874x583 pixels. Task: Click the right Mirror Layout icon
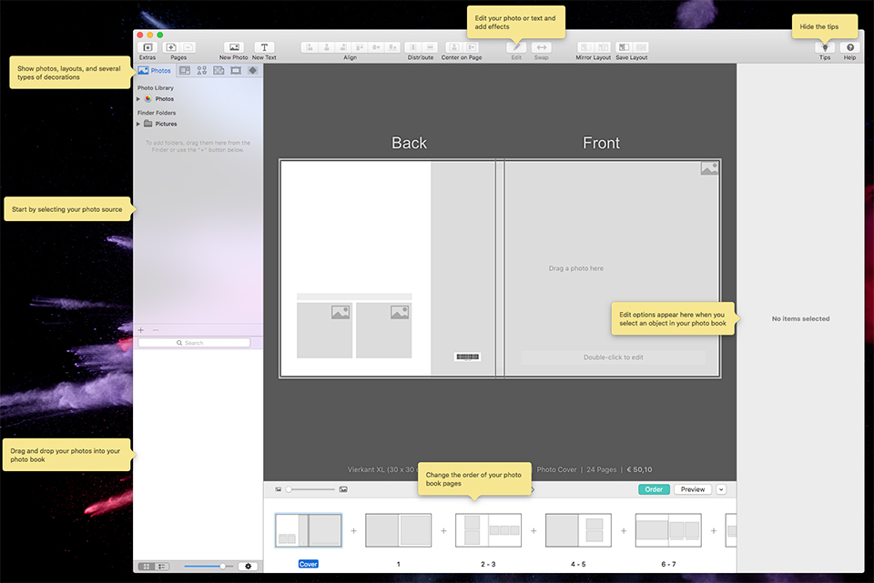(x=603, y=47)
